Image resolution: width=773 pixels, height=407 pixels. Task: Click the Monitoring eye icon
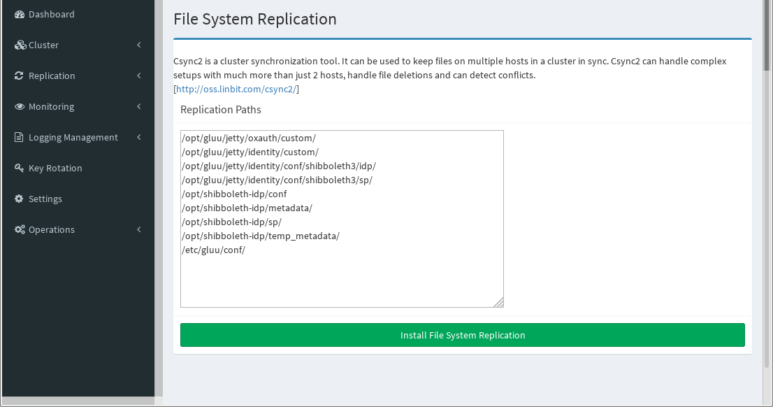pyautogui.click(x=20, y=106)
